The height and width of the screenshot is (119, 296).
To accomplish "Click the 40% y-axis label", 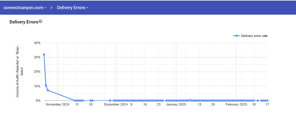I will [x=37, y=43].
